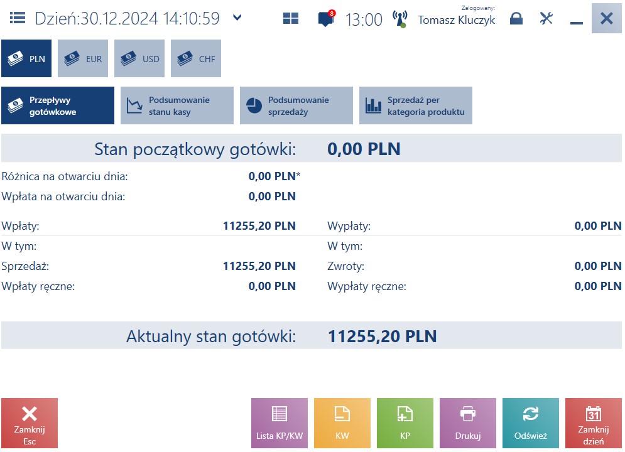
Task: Select the PLN currency button
Action: [x=26, y=58]
